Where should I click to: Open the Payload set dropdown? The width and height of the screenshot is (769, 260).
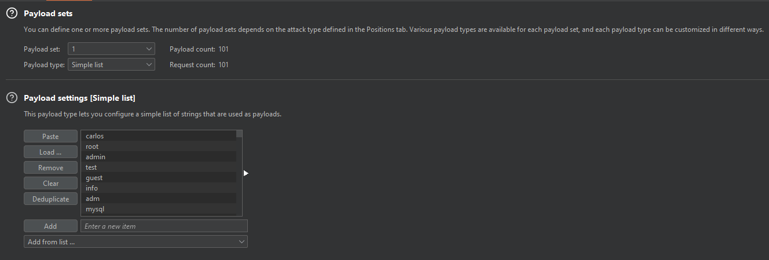click(111, 49)
